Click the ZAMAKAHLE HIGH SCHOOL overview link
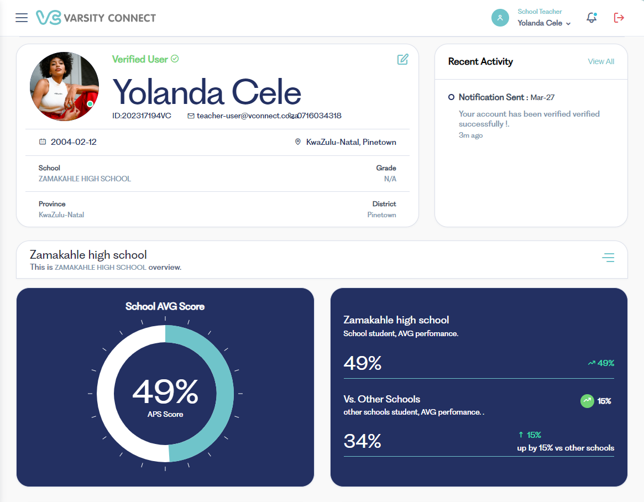 [x=101, y=267]
